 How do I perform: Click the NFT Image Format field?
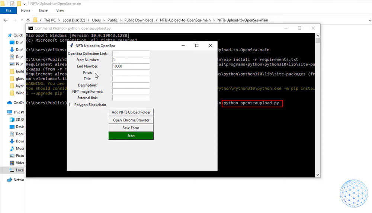[x=131, y=91]
